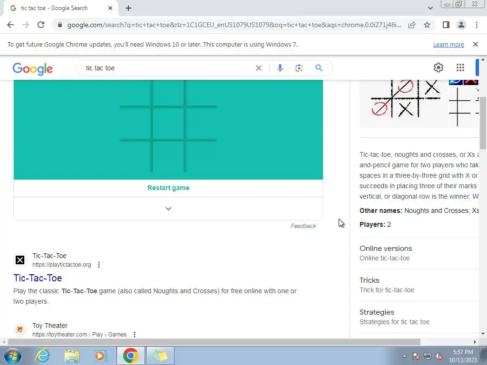Bookmark this tab with the star
Screen dimensions: 487x365
[427, 25]
